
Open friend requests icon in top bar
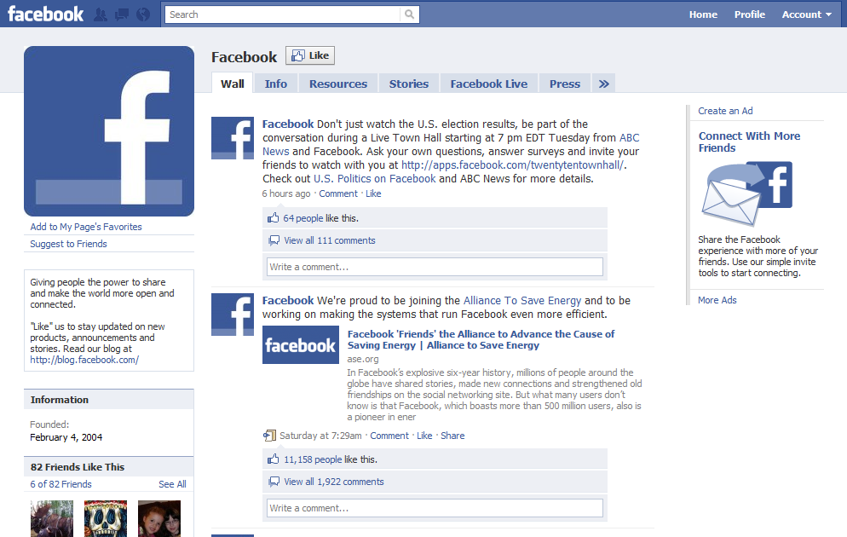(101, 14)
